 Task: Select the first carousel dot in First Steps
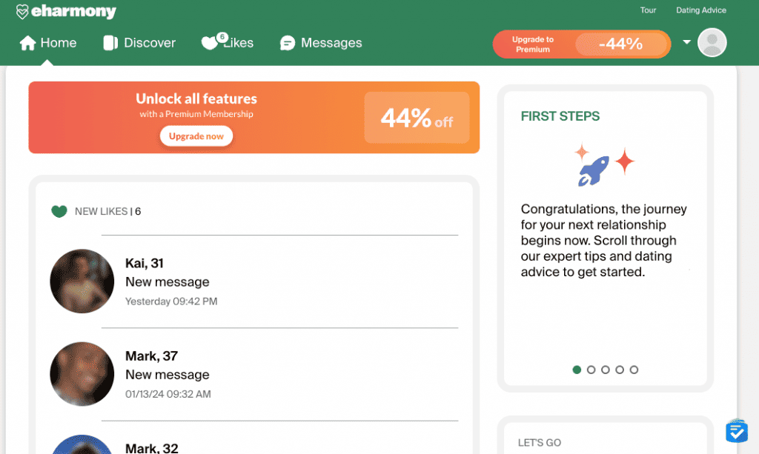click(577, 370)
